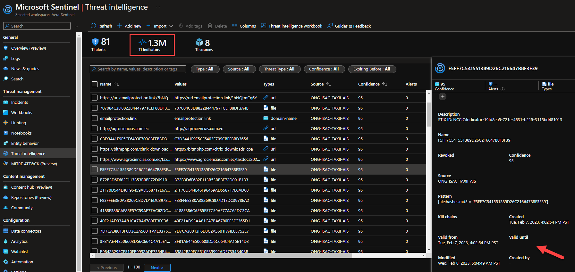Open Hunting in sidebar
Screen dimensions: 575x272
click(19, 123)
